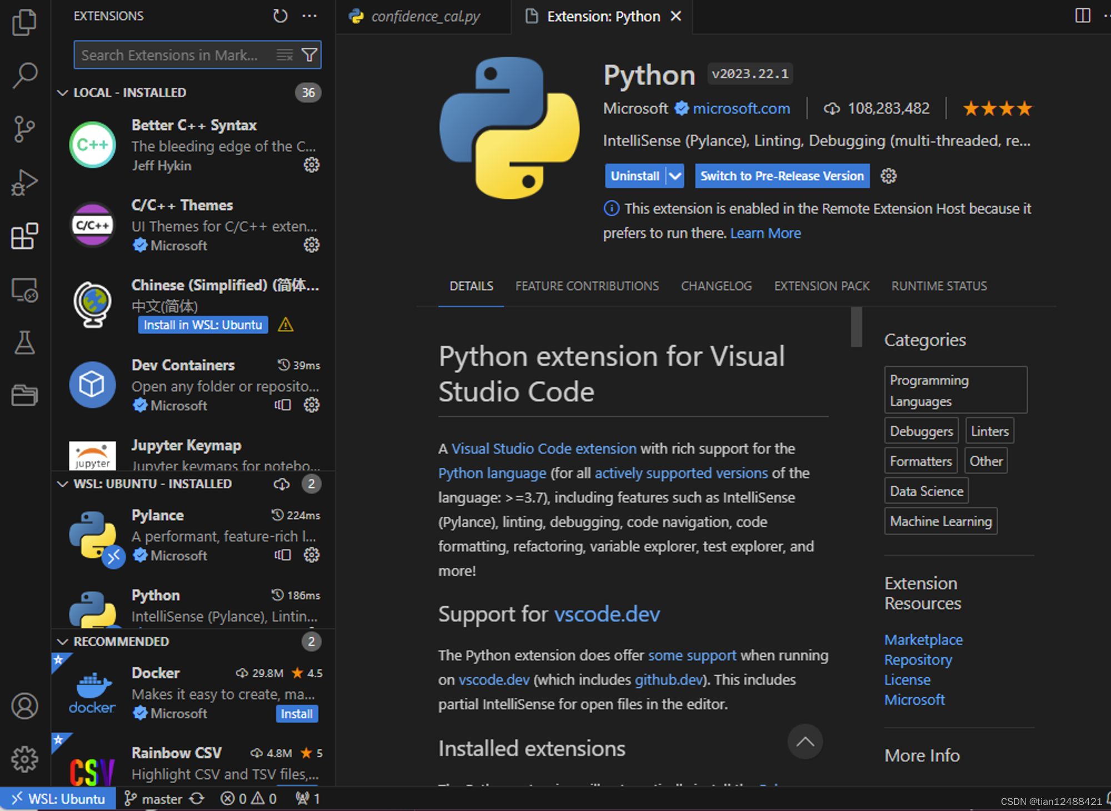The width and height of the screenshot is (1111, 811).
Task: Click Install in WSL: Ubuntu button
Action: coord(203,325)
